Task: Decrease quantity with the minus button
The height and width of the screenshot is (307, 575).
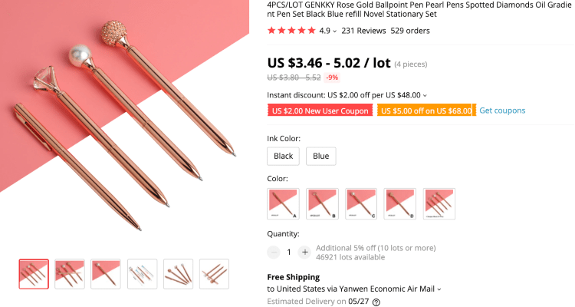Action: pyautogui.click(x=274, y=252)
